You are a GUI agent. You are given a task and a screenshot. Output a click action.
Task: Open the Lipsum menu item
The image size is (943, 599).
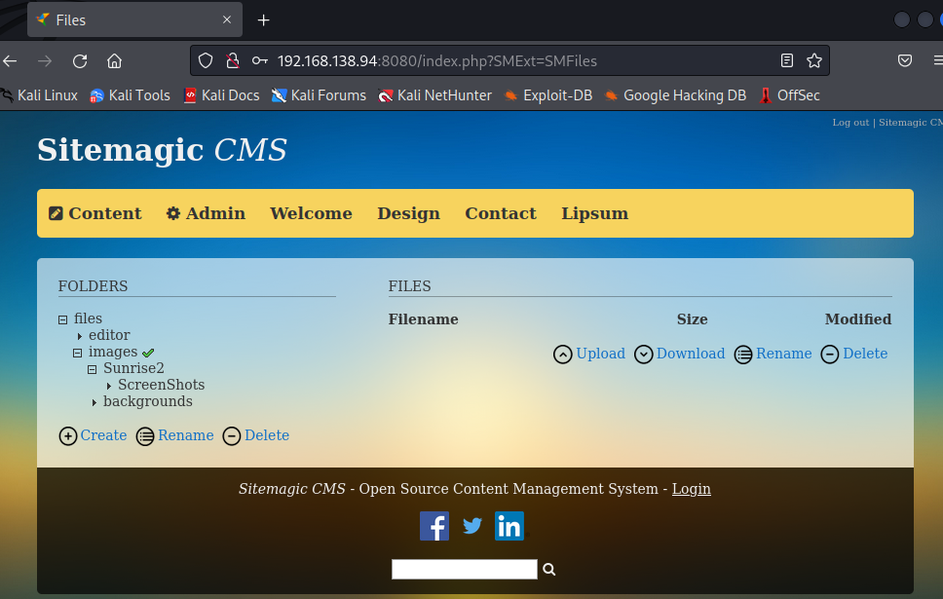pos(595,213)
